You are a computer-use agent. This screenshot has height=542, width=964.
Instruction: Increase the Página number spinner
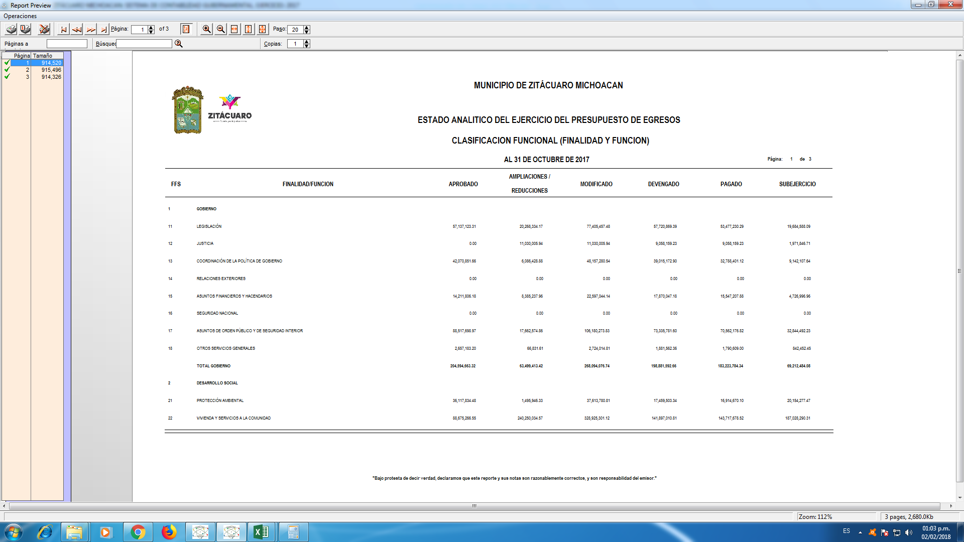(151, 27)
